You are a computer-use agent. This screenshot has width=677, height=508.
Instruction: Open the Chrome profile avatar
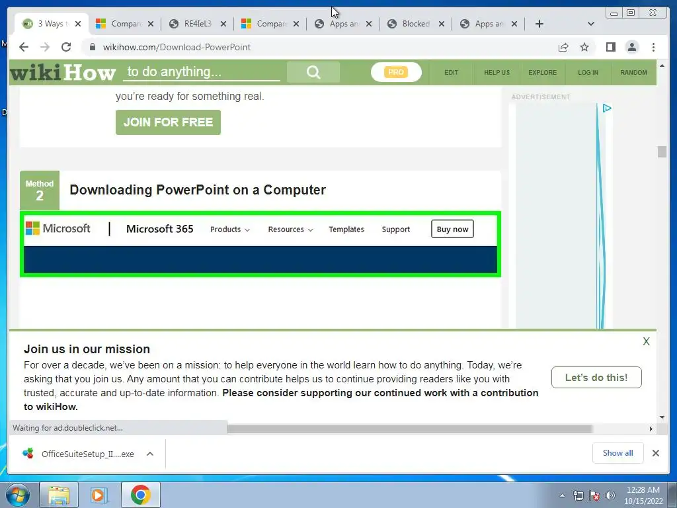click(631, 47)
